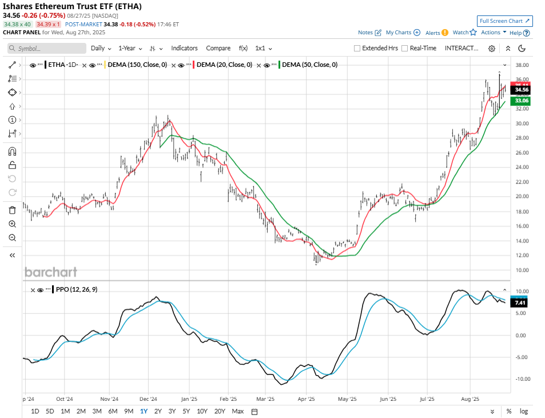This screenshot has height=418, width=545.
Task: Open the f(x) expressions button
Action: (x=243, y=48)
